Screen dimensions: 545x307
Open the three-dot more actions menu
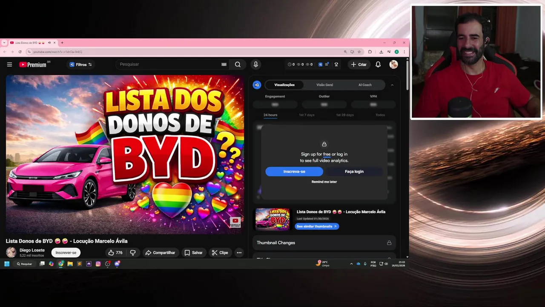point(239,252)
